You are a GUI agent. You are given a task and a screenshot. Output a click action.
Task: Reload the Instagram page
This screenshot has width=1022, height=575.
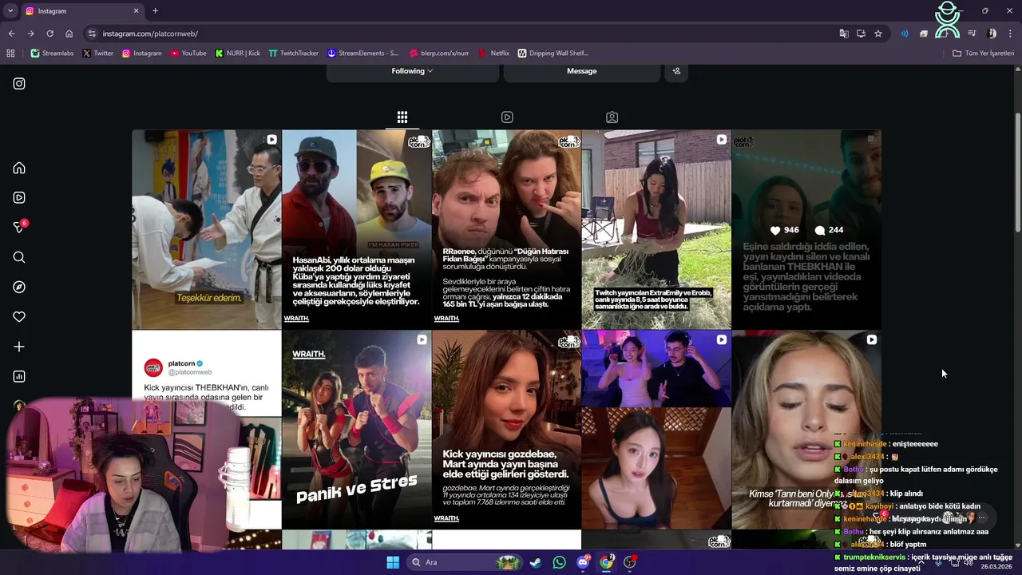(x=50, y=34)
